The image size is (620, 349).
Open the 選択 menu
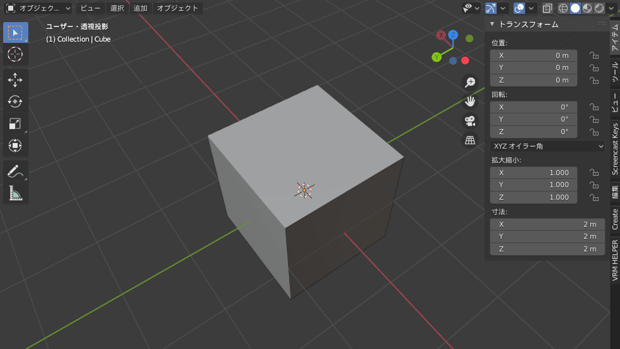click(117, 8)
